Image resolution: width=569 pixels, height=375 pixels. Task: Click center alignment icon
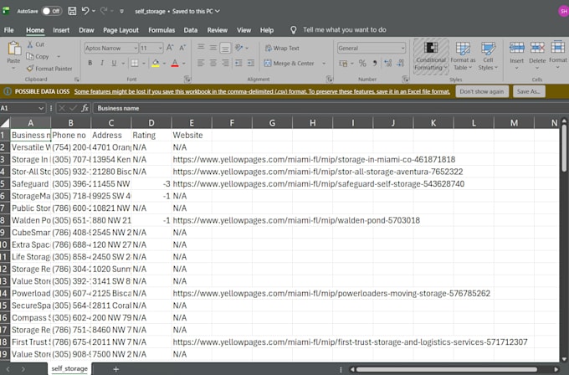pyautogui.click(x=213, y=63)
